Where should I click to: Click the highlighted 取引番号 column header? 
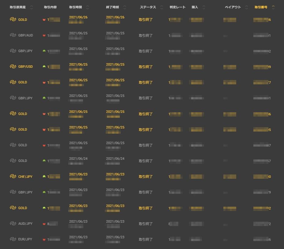click(x=261, y=7)
